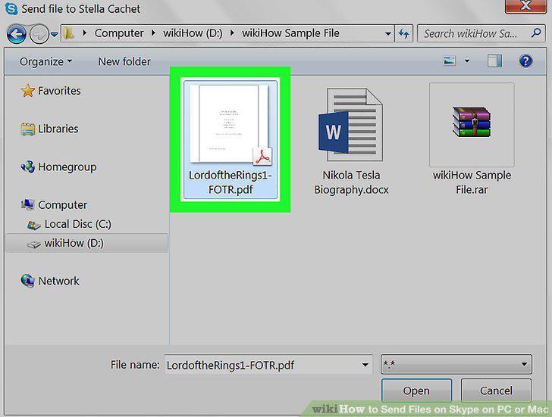Click the Open button

click(416, 391)
